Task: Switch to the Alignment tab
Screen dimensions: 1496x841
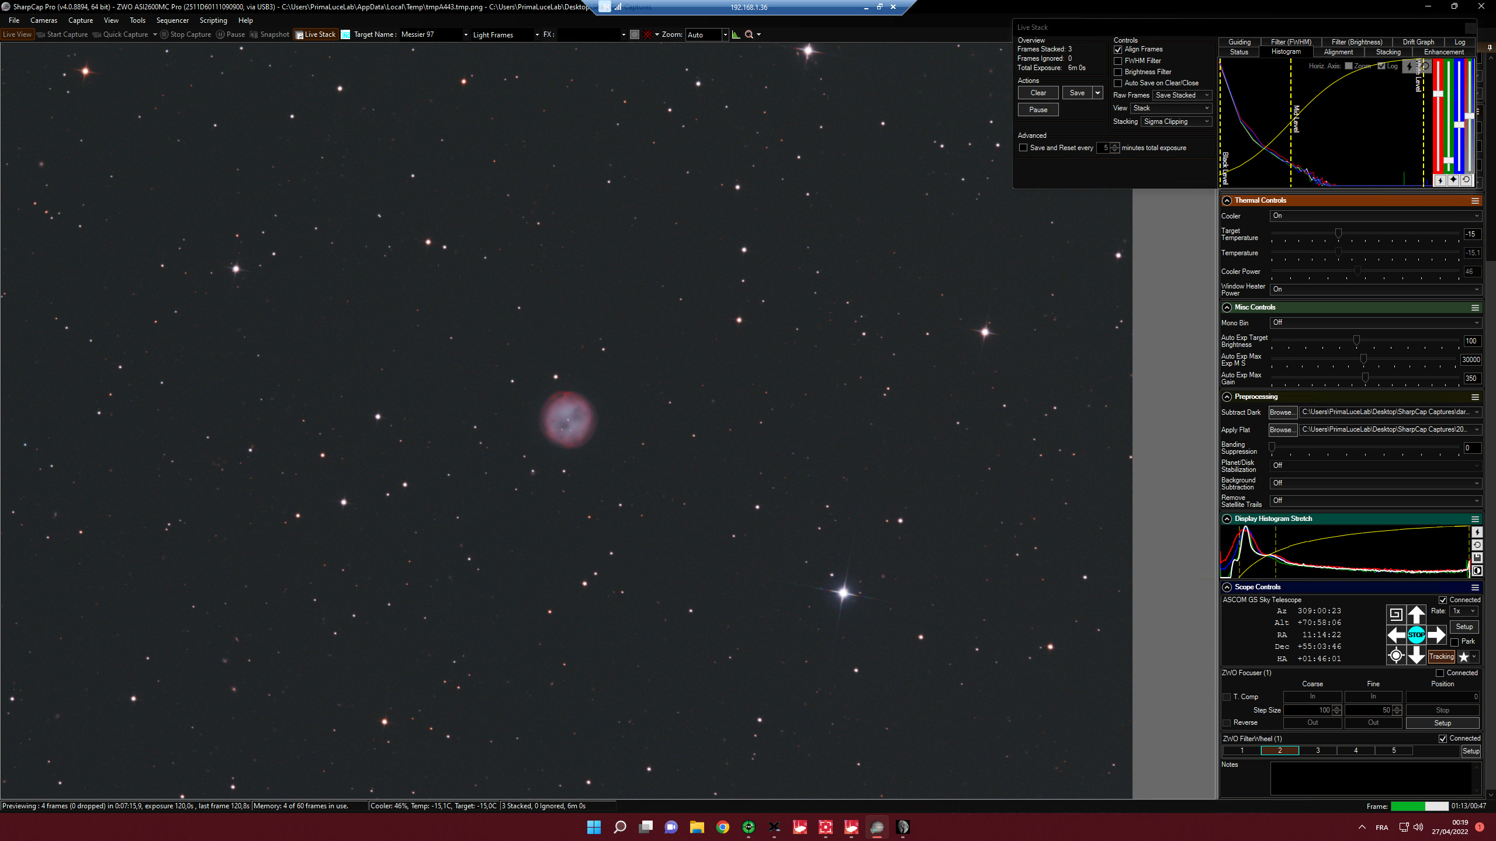Action: (1338, 52)
